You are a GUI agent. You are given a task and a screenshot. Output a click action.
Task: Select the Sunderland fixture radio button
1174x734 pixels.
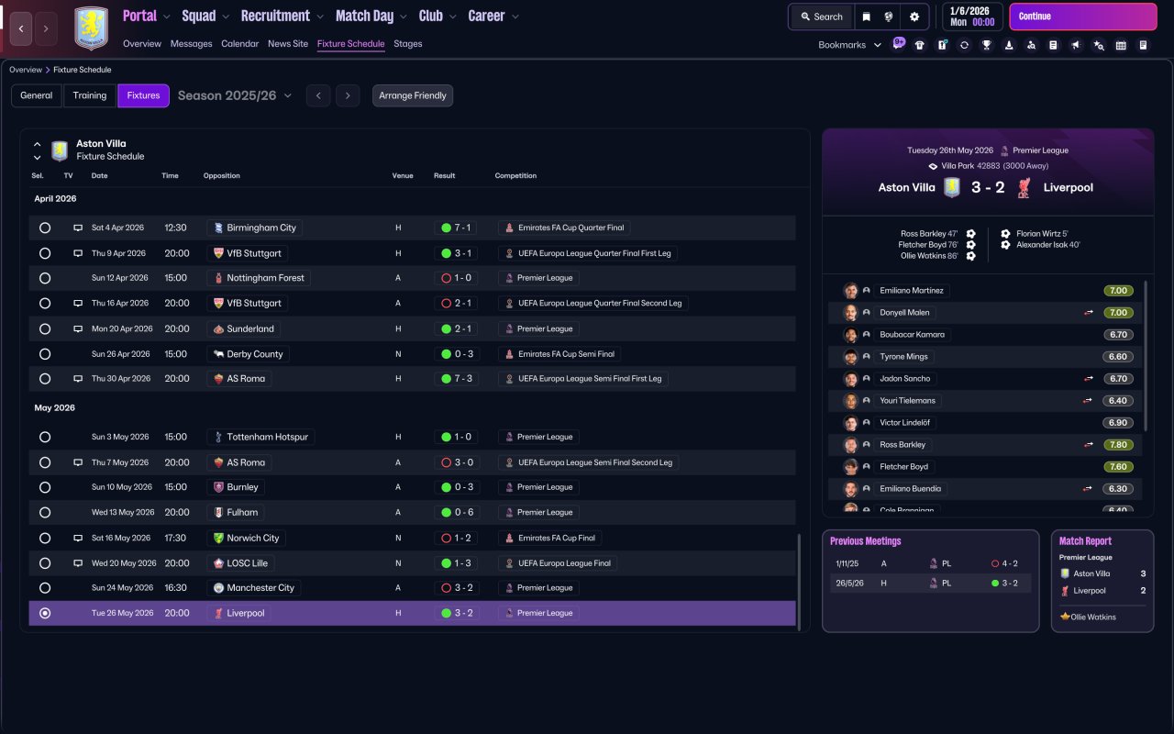coord(45,328)
